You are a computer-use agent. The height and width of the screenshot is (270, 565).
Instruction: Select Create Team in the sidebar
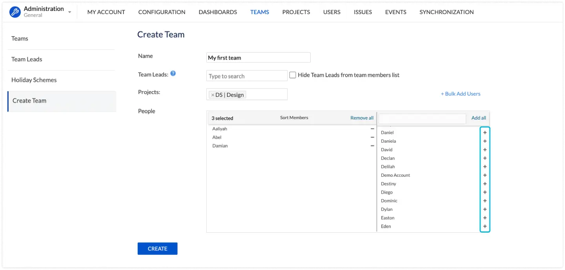click(62, 101)
